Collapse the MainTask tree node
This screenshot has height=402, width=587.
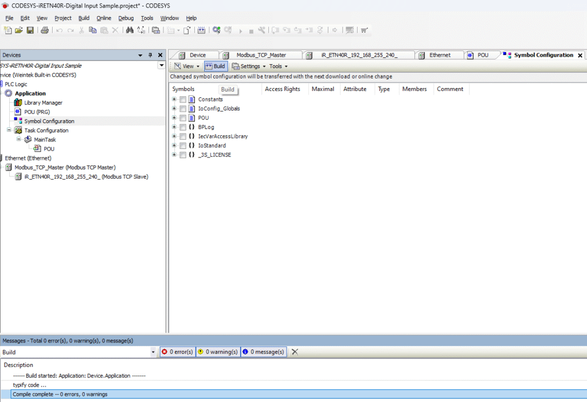[x=19, y=139]
